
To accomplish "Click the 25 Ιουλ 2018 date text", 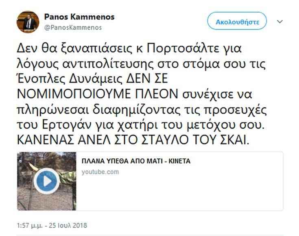I will [x=68, y=225].
